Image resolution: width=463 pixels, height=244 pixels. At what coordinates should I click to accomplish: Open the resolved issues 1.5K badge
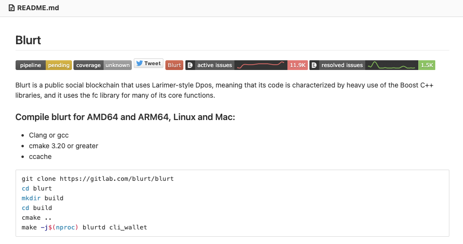point(373,65)
